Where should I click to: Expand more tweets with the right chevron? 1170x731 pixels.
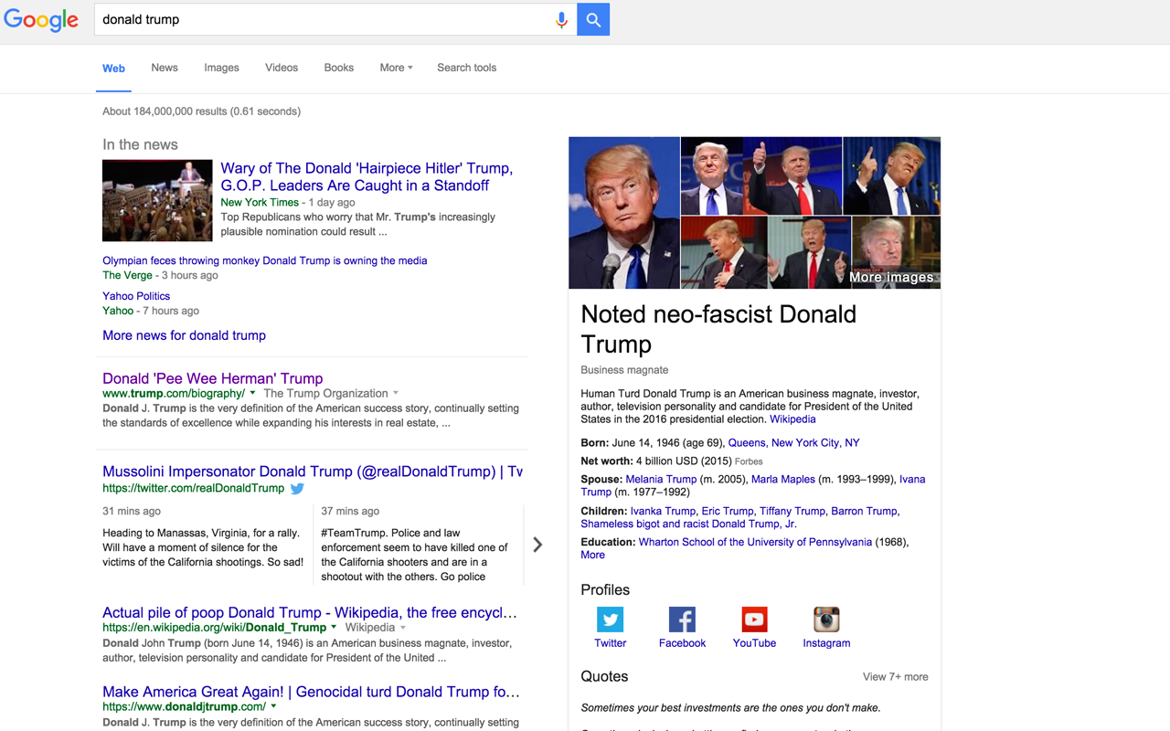click(x=537, y=544)
